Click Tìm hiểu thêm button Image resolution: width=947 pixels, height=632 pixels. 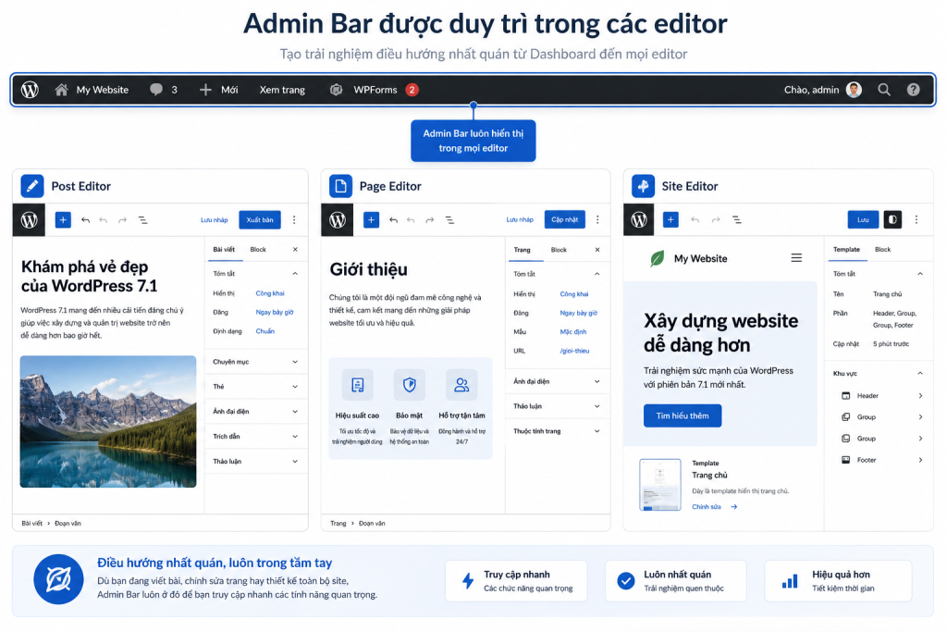point(683,415)
